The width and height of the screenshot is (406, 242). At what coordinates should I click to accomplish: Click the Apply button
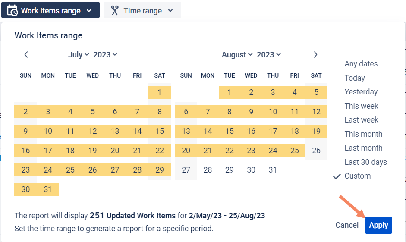point(378,225)
